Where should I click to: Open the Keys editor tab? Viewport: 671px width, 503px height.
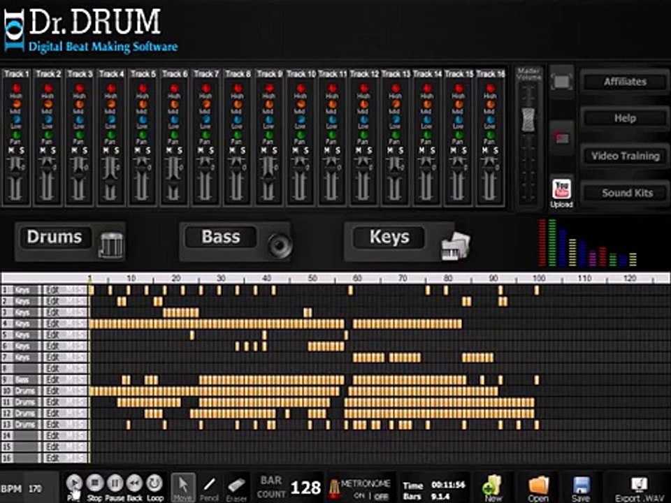[x=389, y=237]
